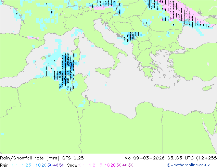Pick the snow legend 40 value
Screen dimensions: 217x168
point(125,165)
